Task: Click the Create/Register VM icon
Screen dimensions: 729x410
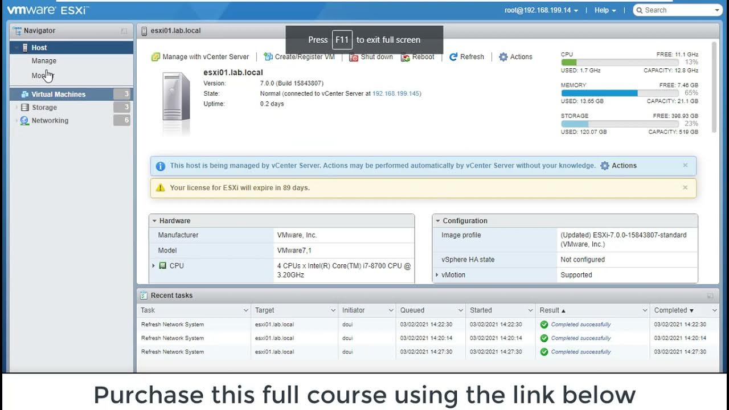Action: coord(268,57)
